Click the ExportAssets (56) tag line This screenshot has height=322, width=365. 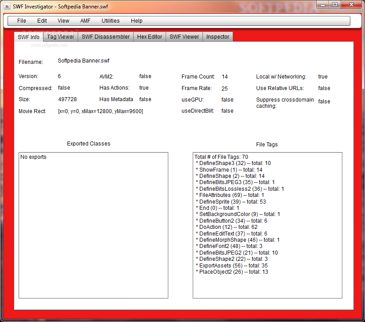[x=232, y=266]
